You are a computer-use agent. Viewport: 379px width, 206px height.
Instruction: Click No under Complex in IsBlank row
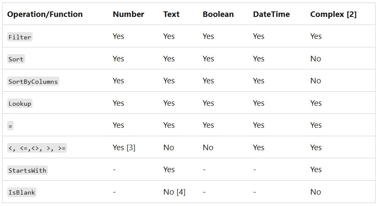pos(316,192)
